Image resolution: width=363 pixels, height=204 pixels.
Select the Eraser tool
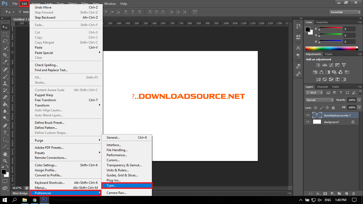(5, 97)
